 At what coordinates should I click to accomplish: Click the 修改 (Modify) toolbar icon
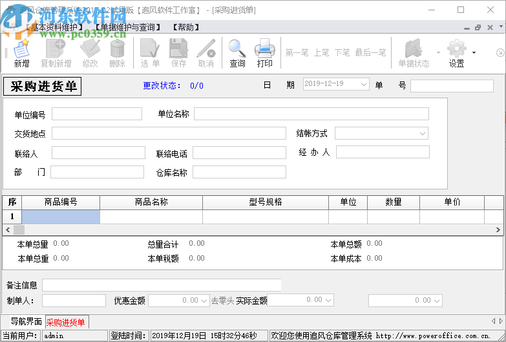point(90,53)
